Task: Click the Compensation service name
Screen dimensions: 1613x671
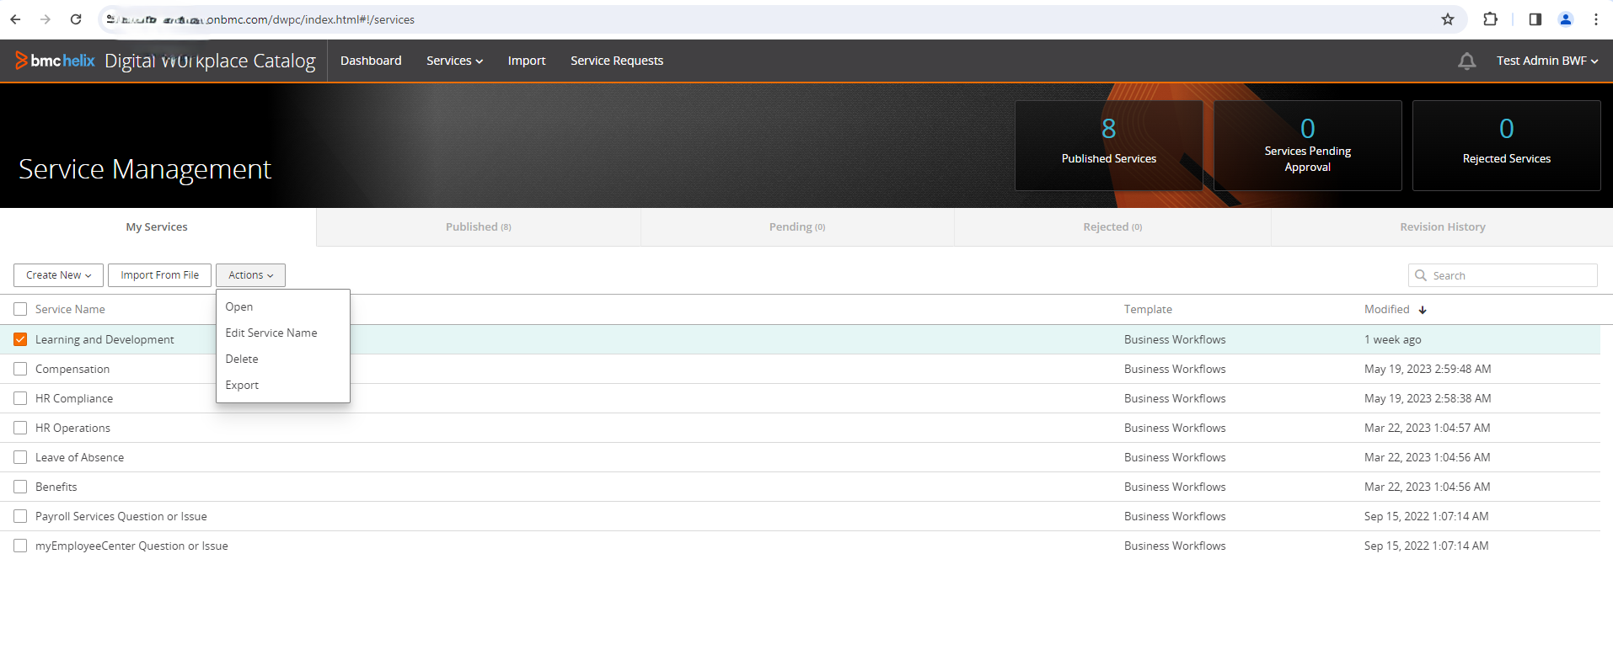Action: (x=72, y=369)
